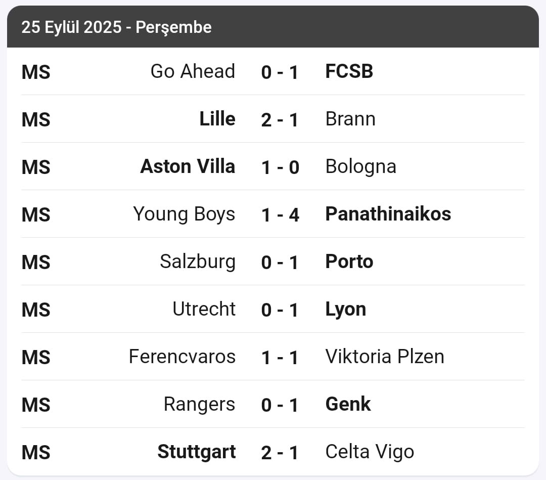The image size is (546, 480).
Task: Open the Young Boys match score 1 - 4
Action: click(280, 215)
